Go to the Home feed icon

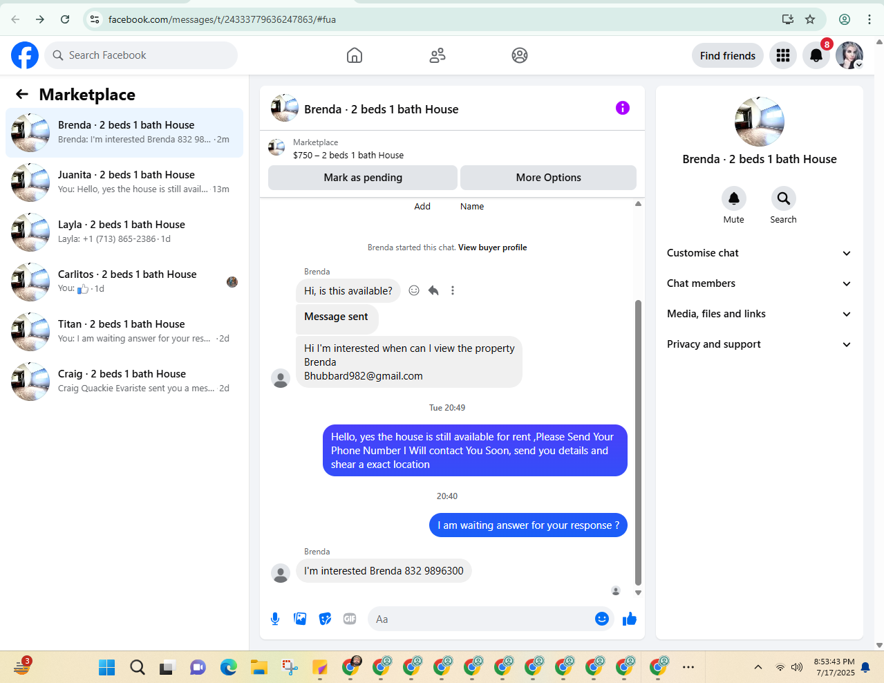pyautogui.click(x=355, y=55)
